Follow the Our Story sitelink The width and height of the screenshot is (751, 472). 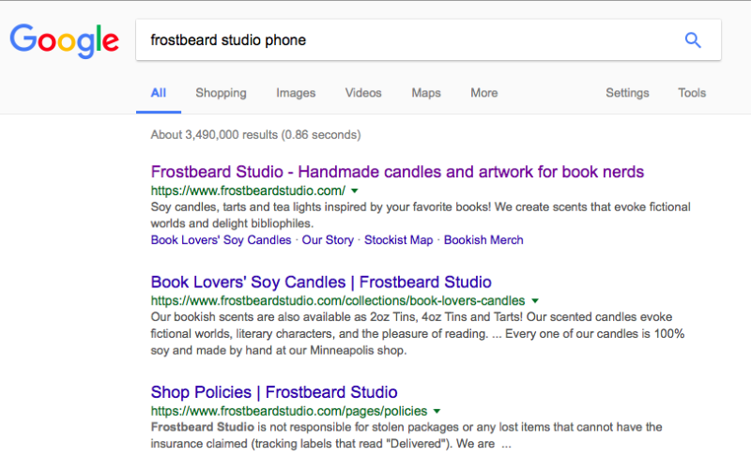(x=328, y=240)
